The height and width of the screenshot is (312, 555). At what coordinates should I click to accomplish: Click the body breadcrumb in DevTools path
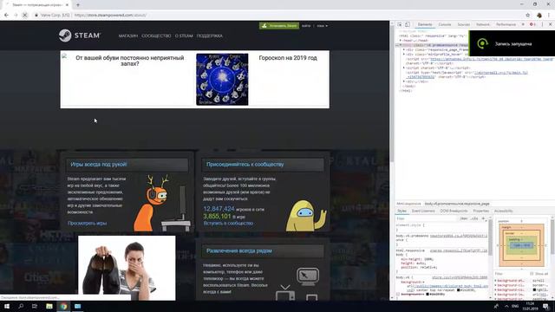click(457, 204)
